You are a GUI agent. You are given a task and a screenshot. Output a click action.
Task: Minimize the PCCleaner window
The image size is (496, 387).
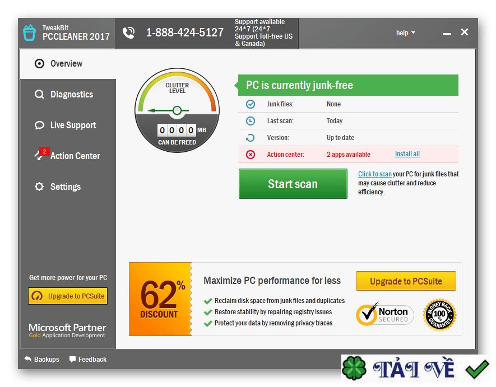click(x=447, y=33)
